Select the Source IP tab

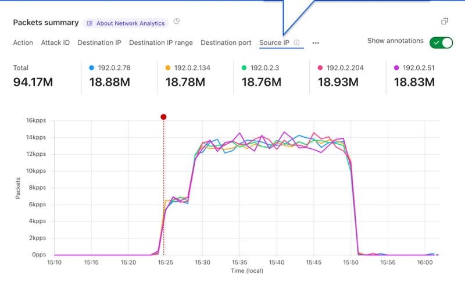coord(274,42)
